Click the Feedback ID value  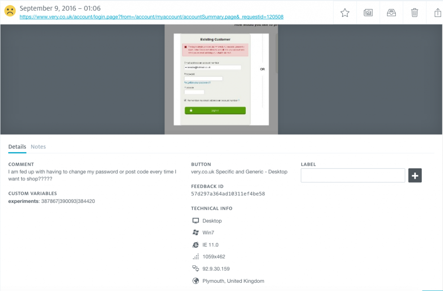(x=228, y=194)
